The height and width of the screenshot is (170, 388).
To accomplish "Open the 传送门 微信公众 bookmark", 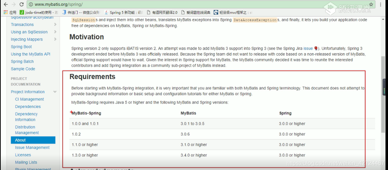I will coord(81,12).
